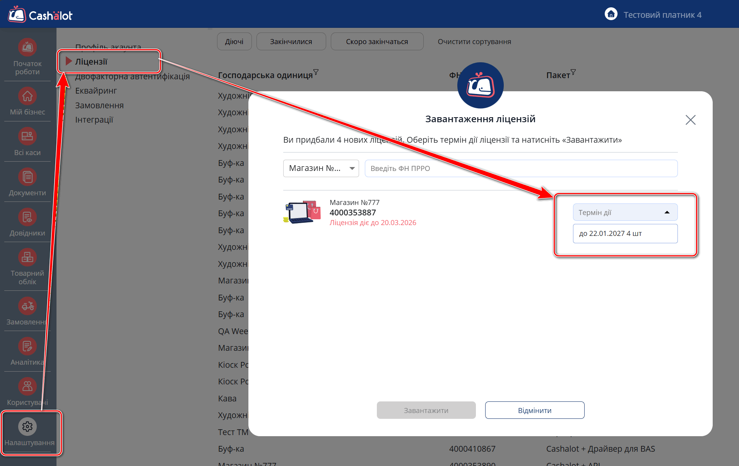Viewport: 739px width, 466px height.
Task: Filter the Пакет column
Action: tap(573, 72)
